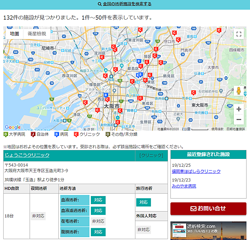Click the clinic marker above ユニバーサルシティ
The image size is (250, 240).
(x=85, y=102)
